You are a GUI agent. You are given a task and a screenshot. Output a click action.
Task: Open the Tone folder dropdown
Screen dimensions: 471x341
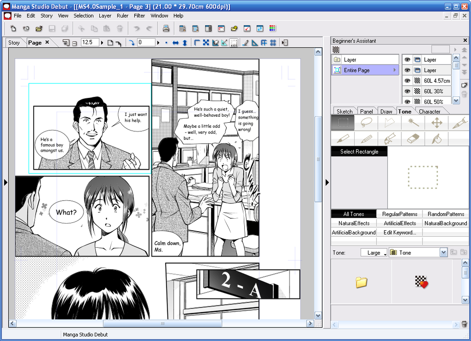click(x=443, y=253)
